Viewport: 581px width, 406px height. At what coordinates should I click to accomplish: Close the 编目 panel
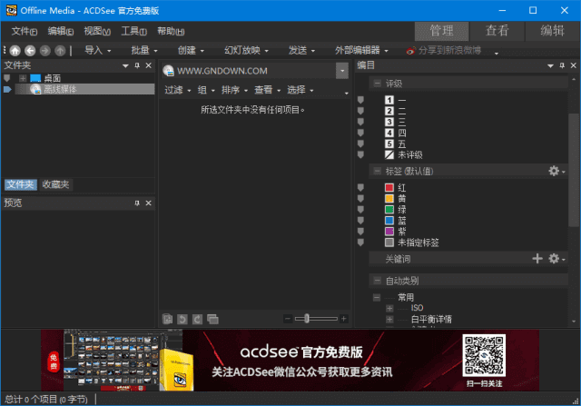pyautogui.click(x=574, y=65)
